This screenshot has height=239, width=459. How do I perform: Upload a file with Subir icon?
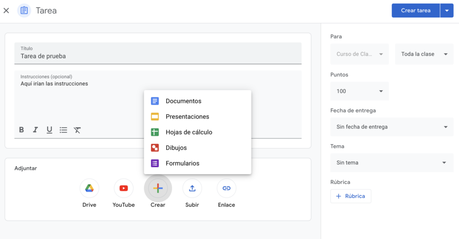[192, 188]
